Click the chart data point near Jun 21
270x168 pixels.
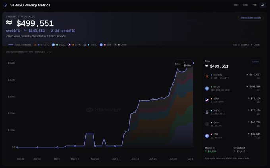pos(153,100)
